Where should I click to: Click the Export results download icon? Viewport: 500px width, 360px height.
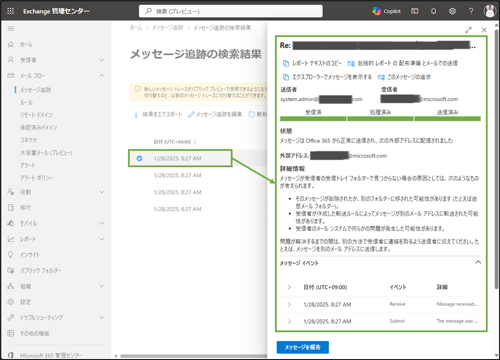point(136,114)
